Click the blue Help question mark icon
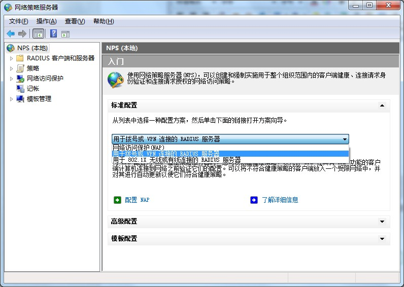 point(53,33)
